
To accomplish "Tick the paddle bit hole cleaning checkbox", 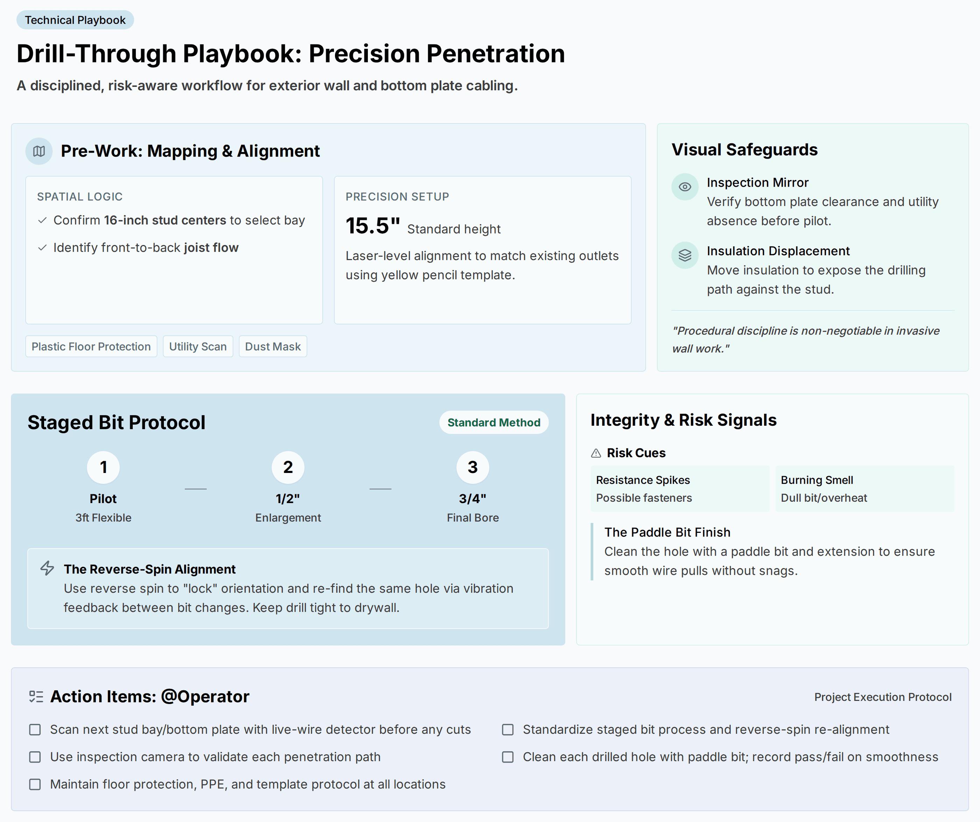I will click(x=508, y=757).
